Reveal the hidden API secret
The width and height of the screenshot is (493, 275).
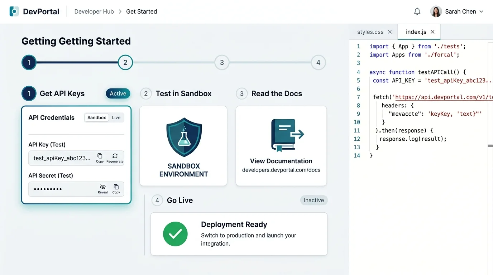(x=102, y=188)
